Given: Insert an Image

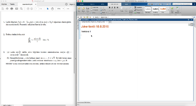Looking at the screenshot, I should pyautogui.click(x=137, y=13).
